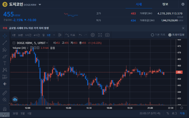Select the 4시간 interval

[37, 35]
